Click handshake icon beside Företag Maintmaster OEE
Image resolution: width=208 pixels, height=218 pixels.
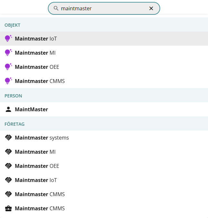point(8,166)
